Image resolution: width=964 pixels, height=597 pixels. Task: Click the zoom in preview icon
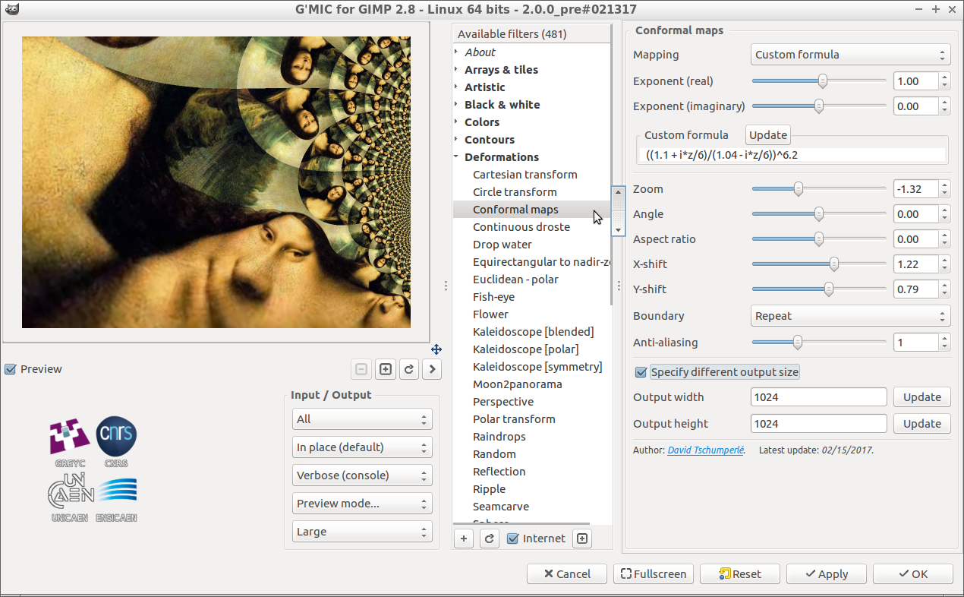[386, 369]
